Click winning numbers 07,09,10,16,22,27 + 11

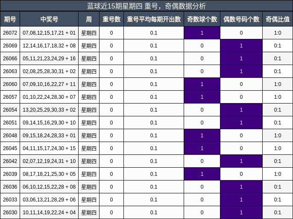point(49,84)
